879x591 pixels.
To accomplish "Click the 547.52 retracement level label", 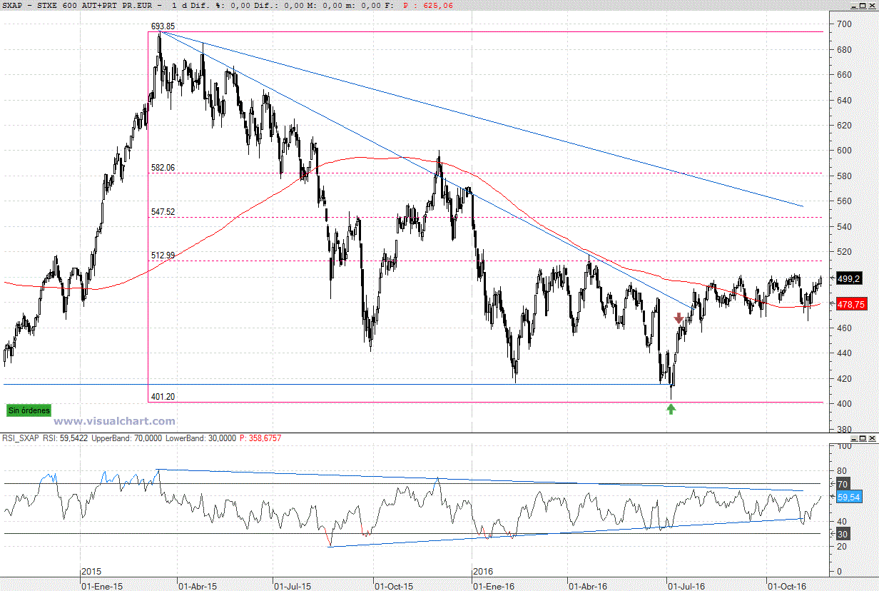I will (163, 212).
